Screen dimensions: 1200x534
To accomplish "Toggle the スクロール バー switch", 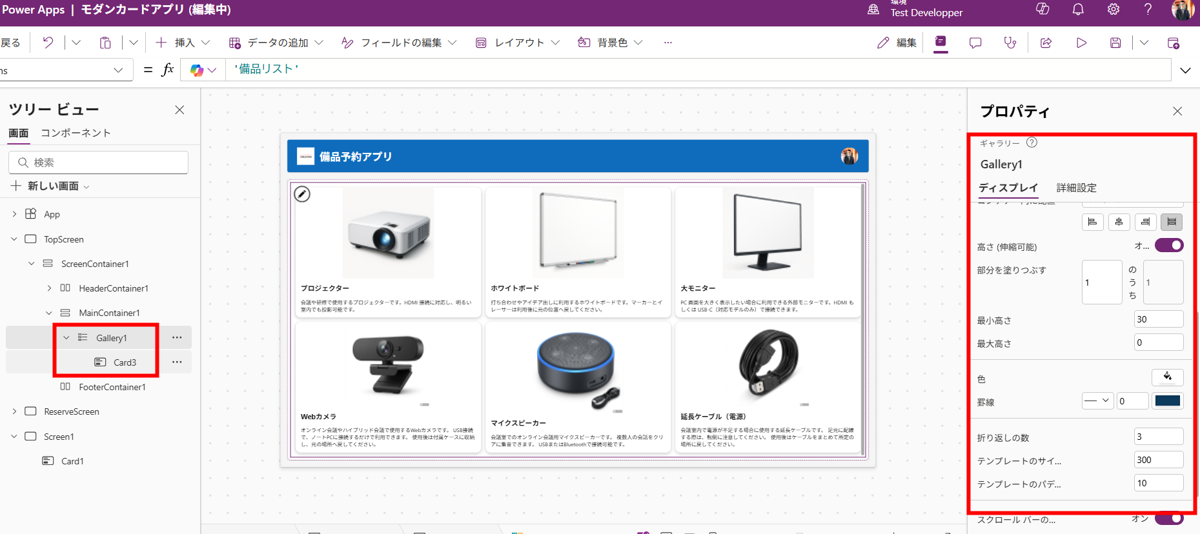I will coord(1169,519).
